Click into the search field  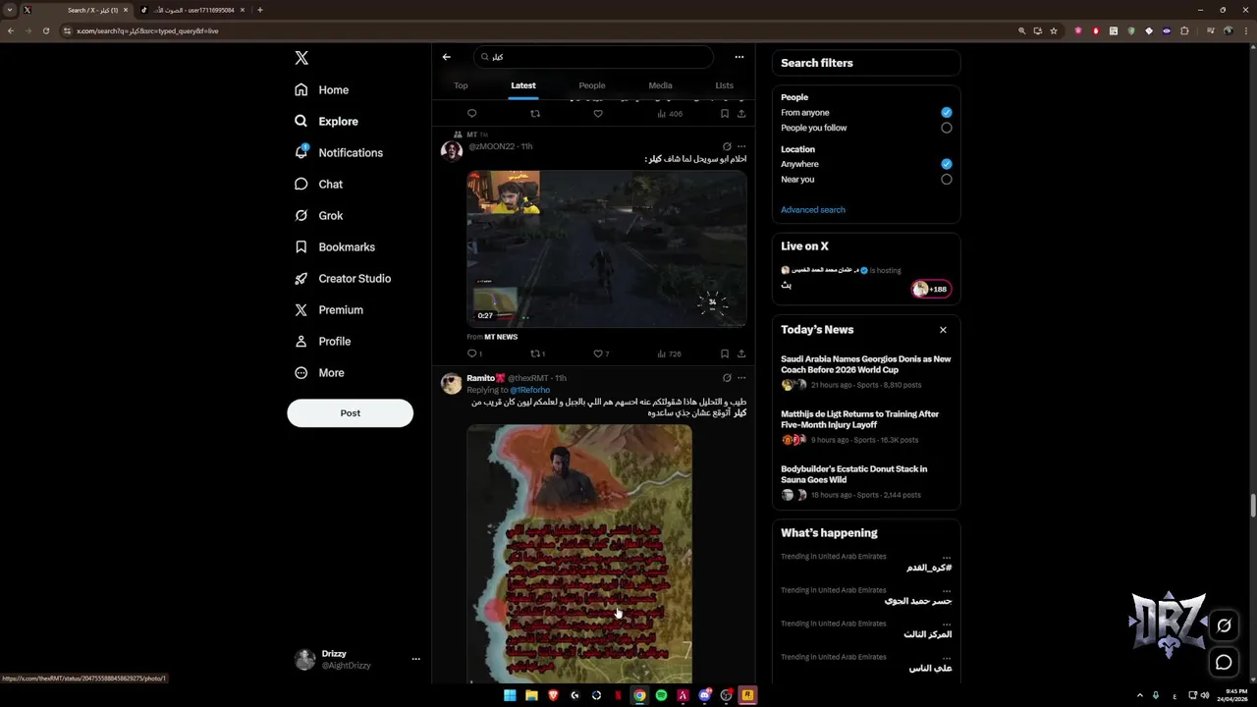(593, 57)
